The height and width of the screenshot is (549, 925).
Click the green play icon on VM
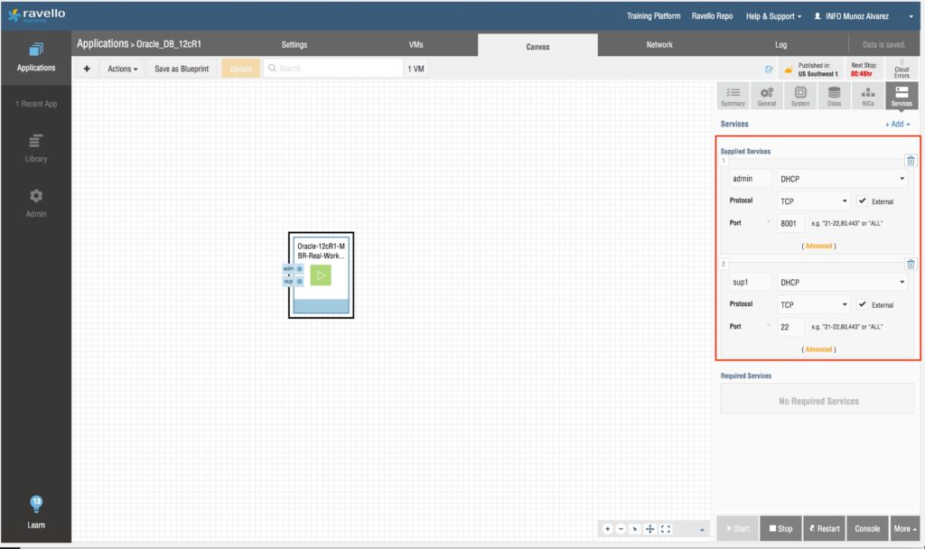pyautogui.click(x=321, y=275)
